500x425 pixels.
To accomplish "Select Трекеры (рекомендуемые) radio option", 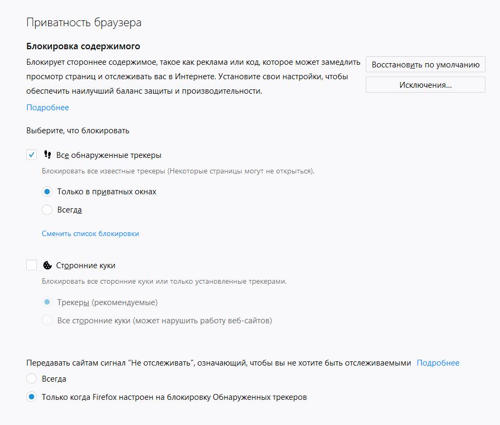I will (47, 302).
